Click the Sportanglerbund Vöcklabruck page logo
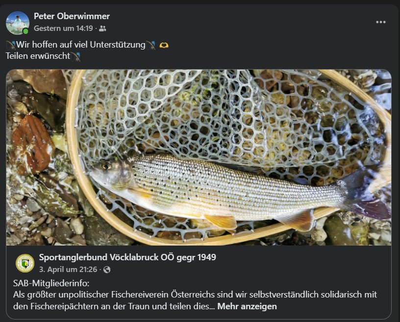 point(25,263)
